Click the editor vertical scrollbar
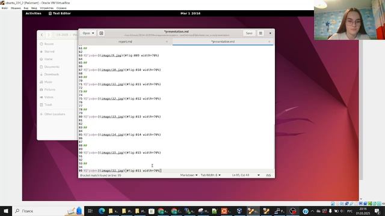The width and height of the screenshot is (385, 216). [x=274, y=146]
